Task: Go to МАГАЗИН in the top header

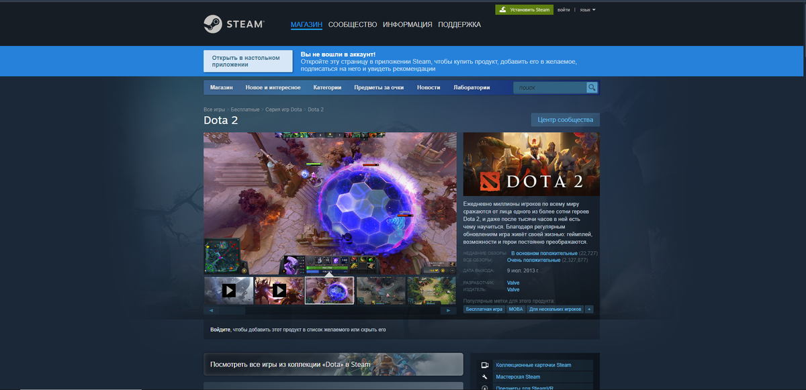Action: click(306, 25)
